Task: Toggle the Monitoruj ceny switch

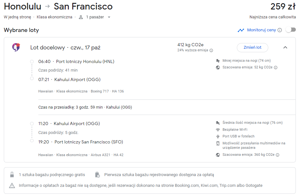Action: click(291, 30)
